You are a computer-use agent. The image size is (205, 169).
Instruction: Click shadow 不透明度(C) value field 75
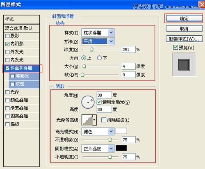coord(129,157)
